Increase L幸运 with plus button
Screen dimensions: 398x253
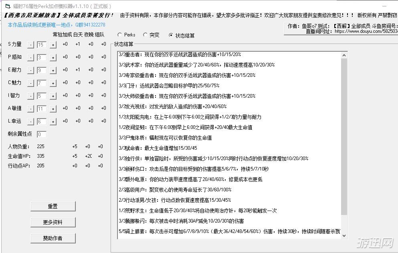pos(53,122)
